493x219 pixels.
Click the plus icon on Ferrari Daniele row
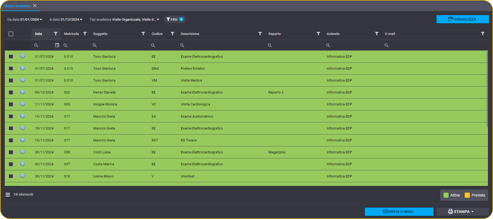[23, 92]
